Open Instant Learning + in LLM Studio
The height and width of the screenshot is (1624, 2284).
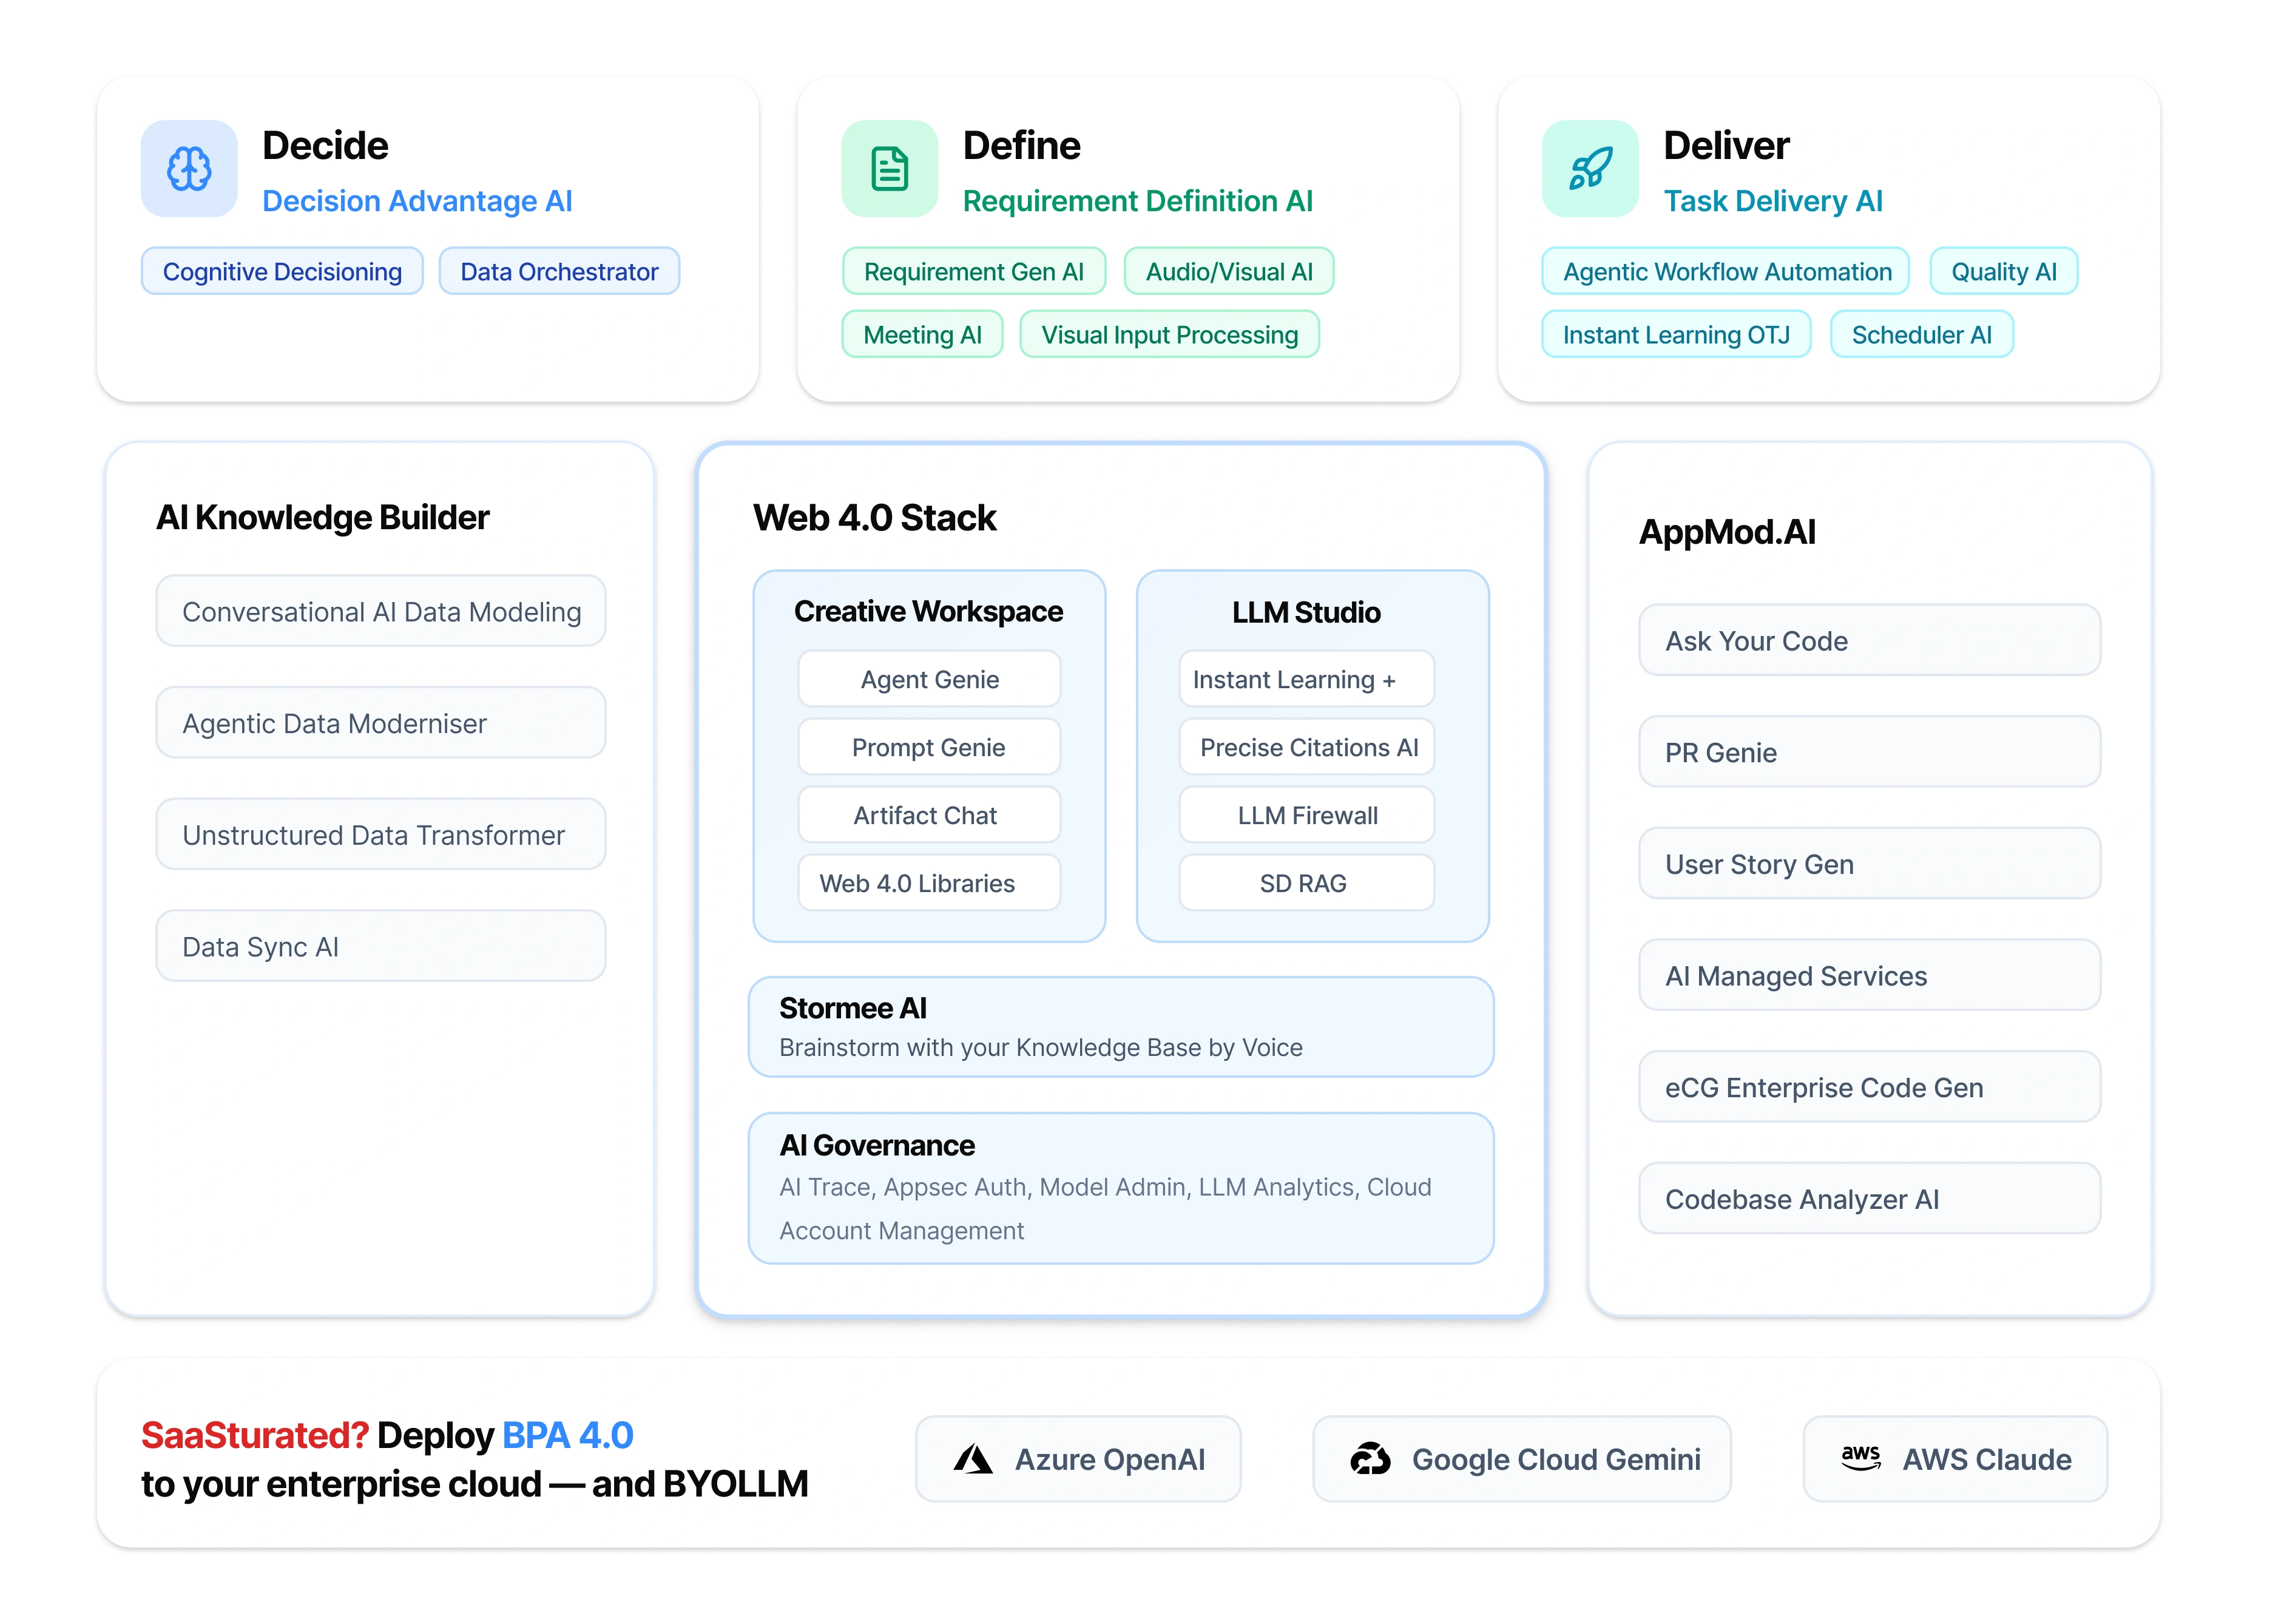coord(1306,679)
